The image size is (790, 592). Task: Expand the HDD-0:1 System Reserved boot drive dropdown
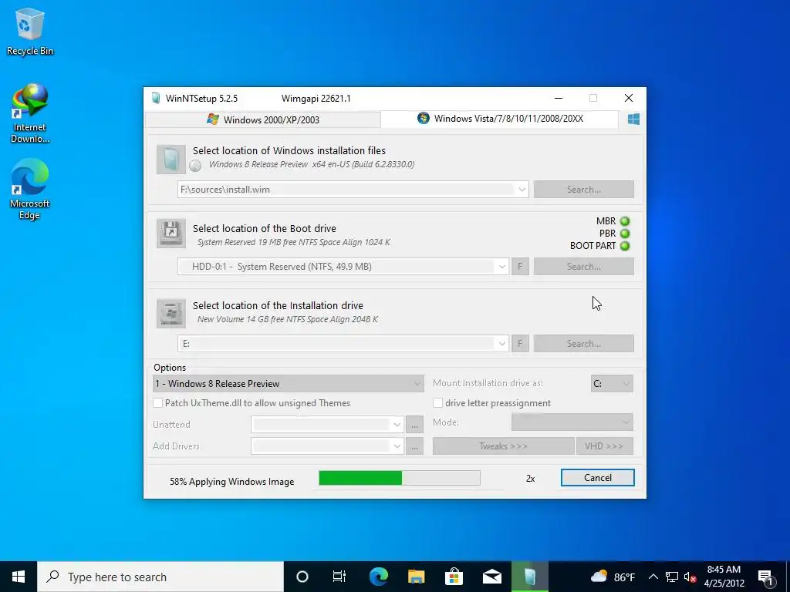(x=501, y=267)
